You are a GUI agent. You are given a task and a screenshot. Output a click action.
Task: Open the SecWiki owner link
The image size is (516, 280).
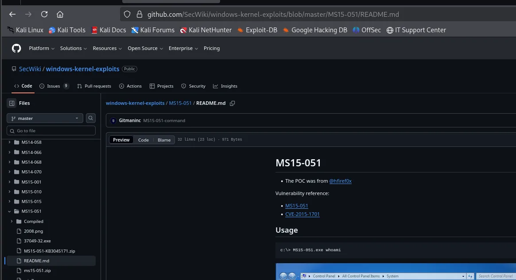click(x=30, y=69)
